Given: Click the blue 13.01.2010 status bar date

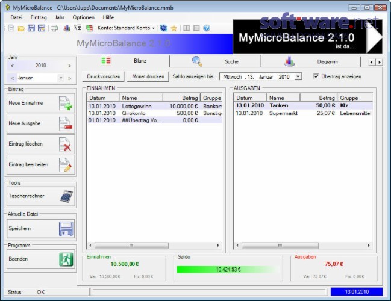Looking at the screenshot, I should click(357, 292).
